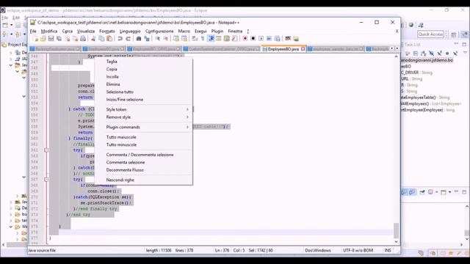
Task: Open the Linguaggio menu
Action: coord(130,31)
